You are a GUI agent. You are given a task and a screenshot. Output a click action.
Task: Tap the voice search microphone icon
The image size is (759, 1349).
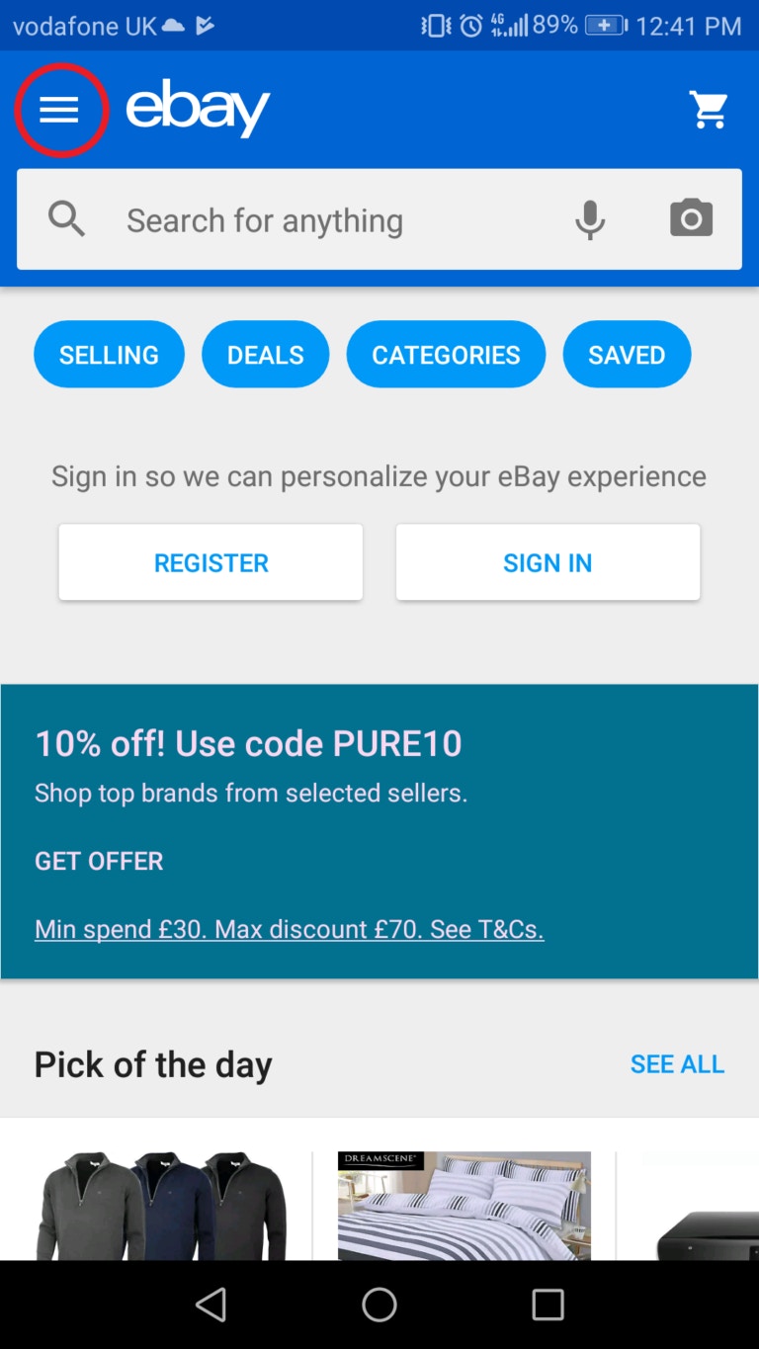[590, 219]
